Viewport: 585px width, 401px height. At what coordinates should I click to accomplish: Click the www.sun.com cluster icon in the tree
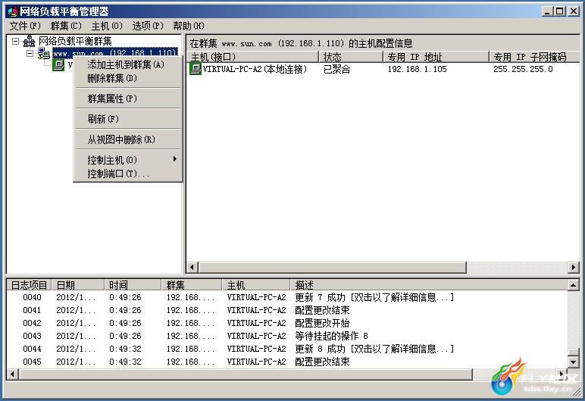(x=44, y=54)
